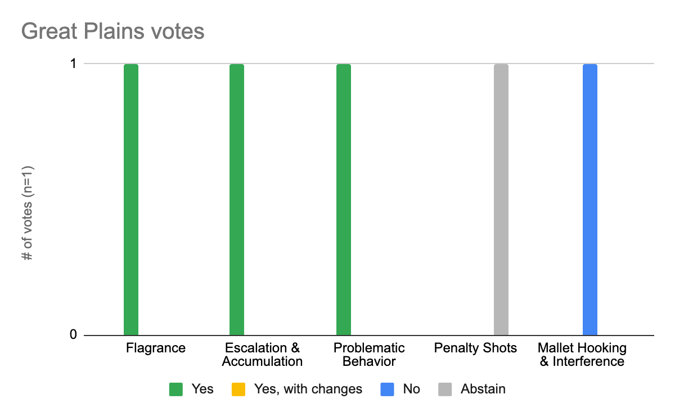Click the 'Penalty Shots' axis label
This screenshot has width=675, height=417.
pos(475,348)
